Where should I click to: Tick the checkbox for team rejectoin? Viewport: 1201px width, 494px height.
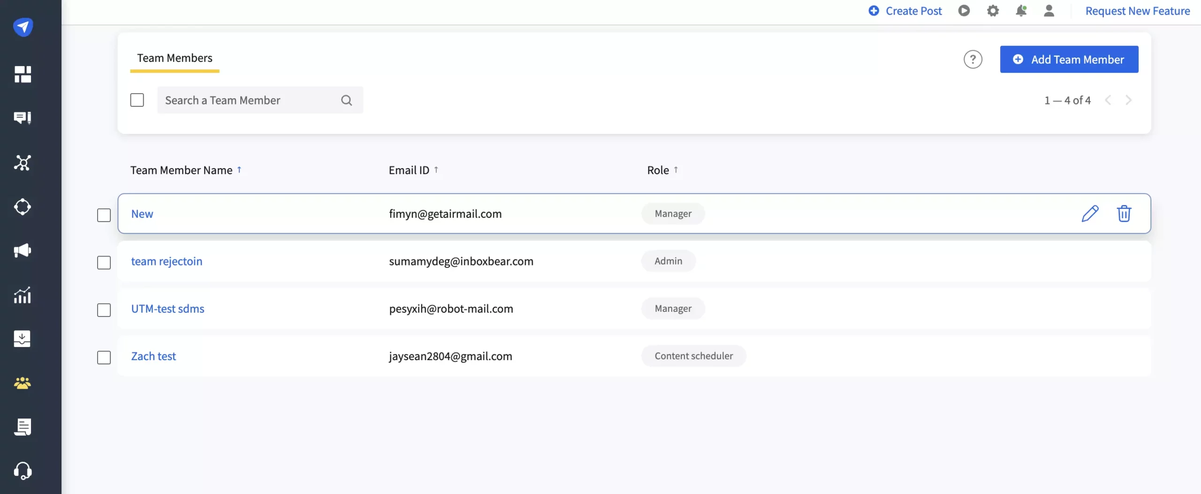[x=104, y=262]
